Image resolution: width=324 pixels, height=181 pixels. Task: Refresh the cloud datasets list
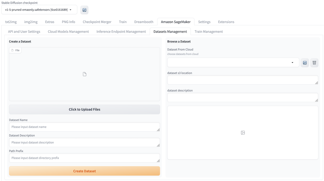coord(305,63)
